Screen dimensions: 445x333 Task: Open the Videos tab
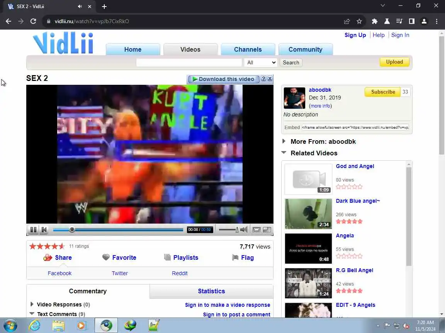point(190,50)
